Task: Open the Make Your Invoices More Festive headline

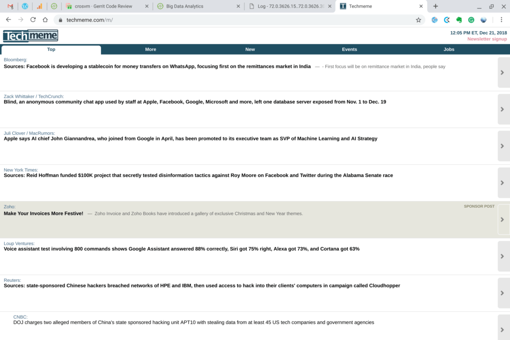Action: (43, 213)
